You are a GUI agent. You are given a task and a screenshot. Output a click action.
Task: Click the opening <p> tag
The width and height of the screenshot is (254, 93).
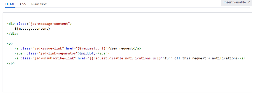pyautogui.click(x=10, y=44)
